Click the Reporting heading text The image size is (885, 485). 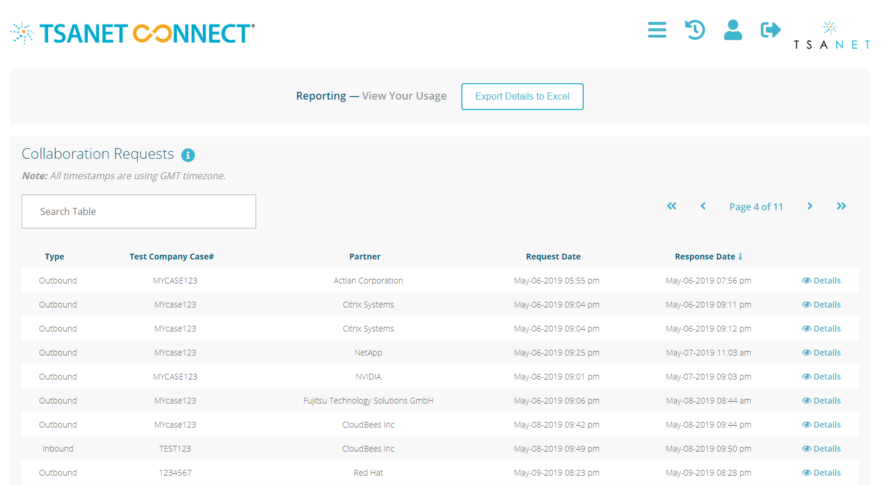coord(321,96)
